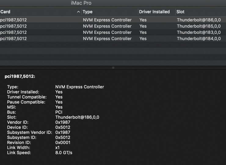Sort the list by Type column header
226x165 pixels.
[88, 12]
